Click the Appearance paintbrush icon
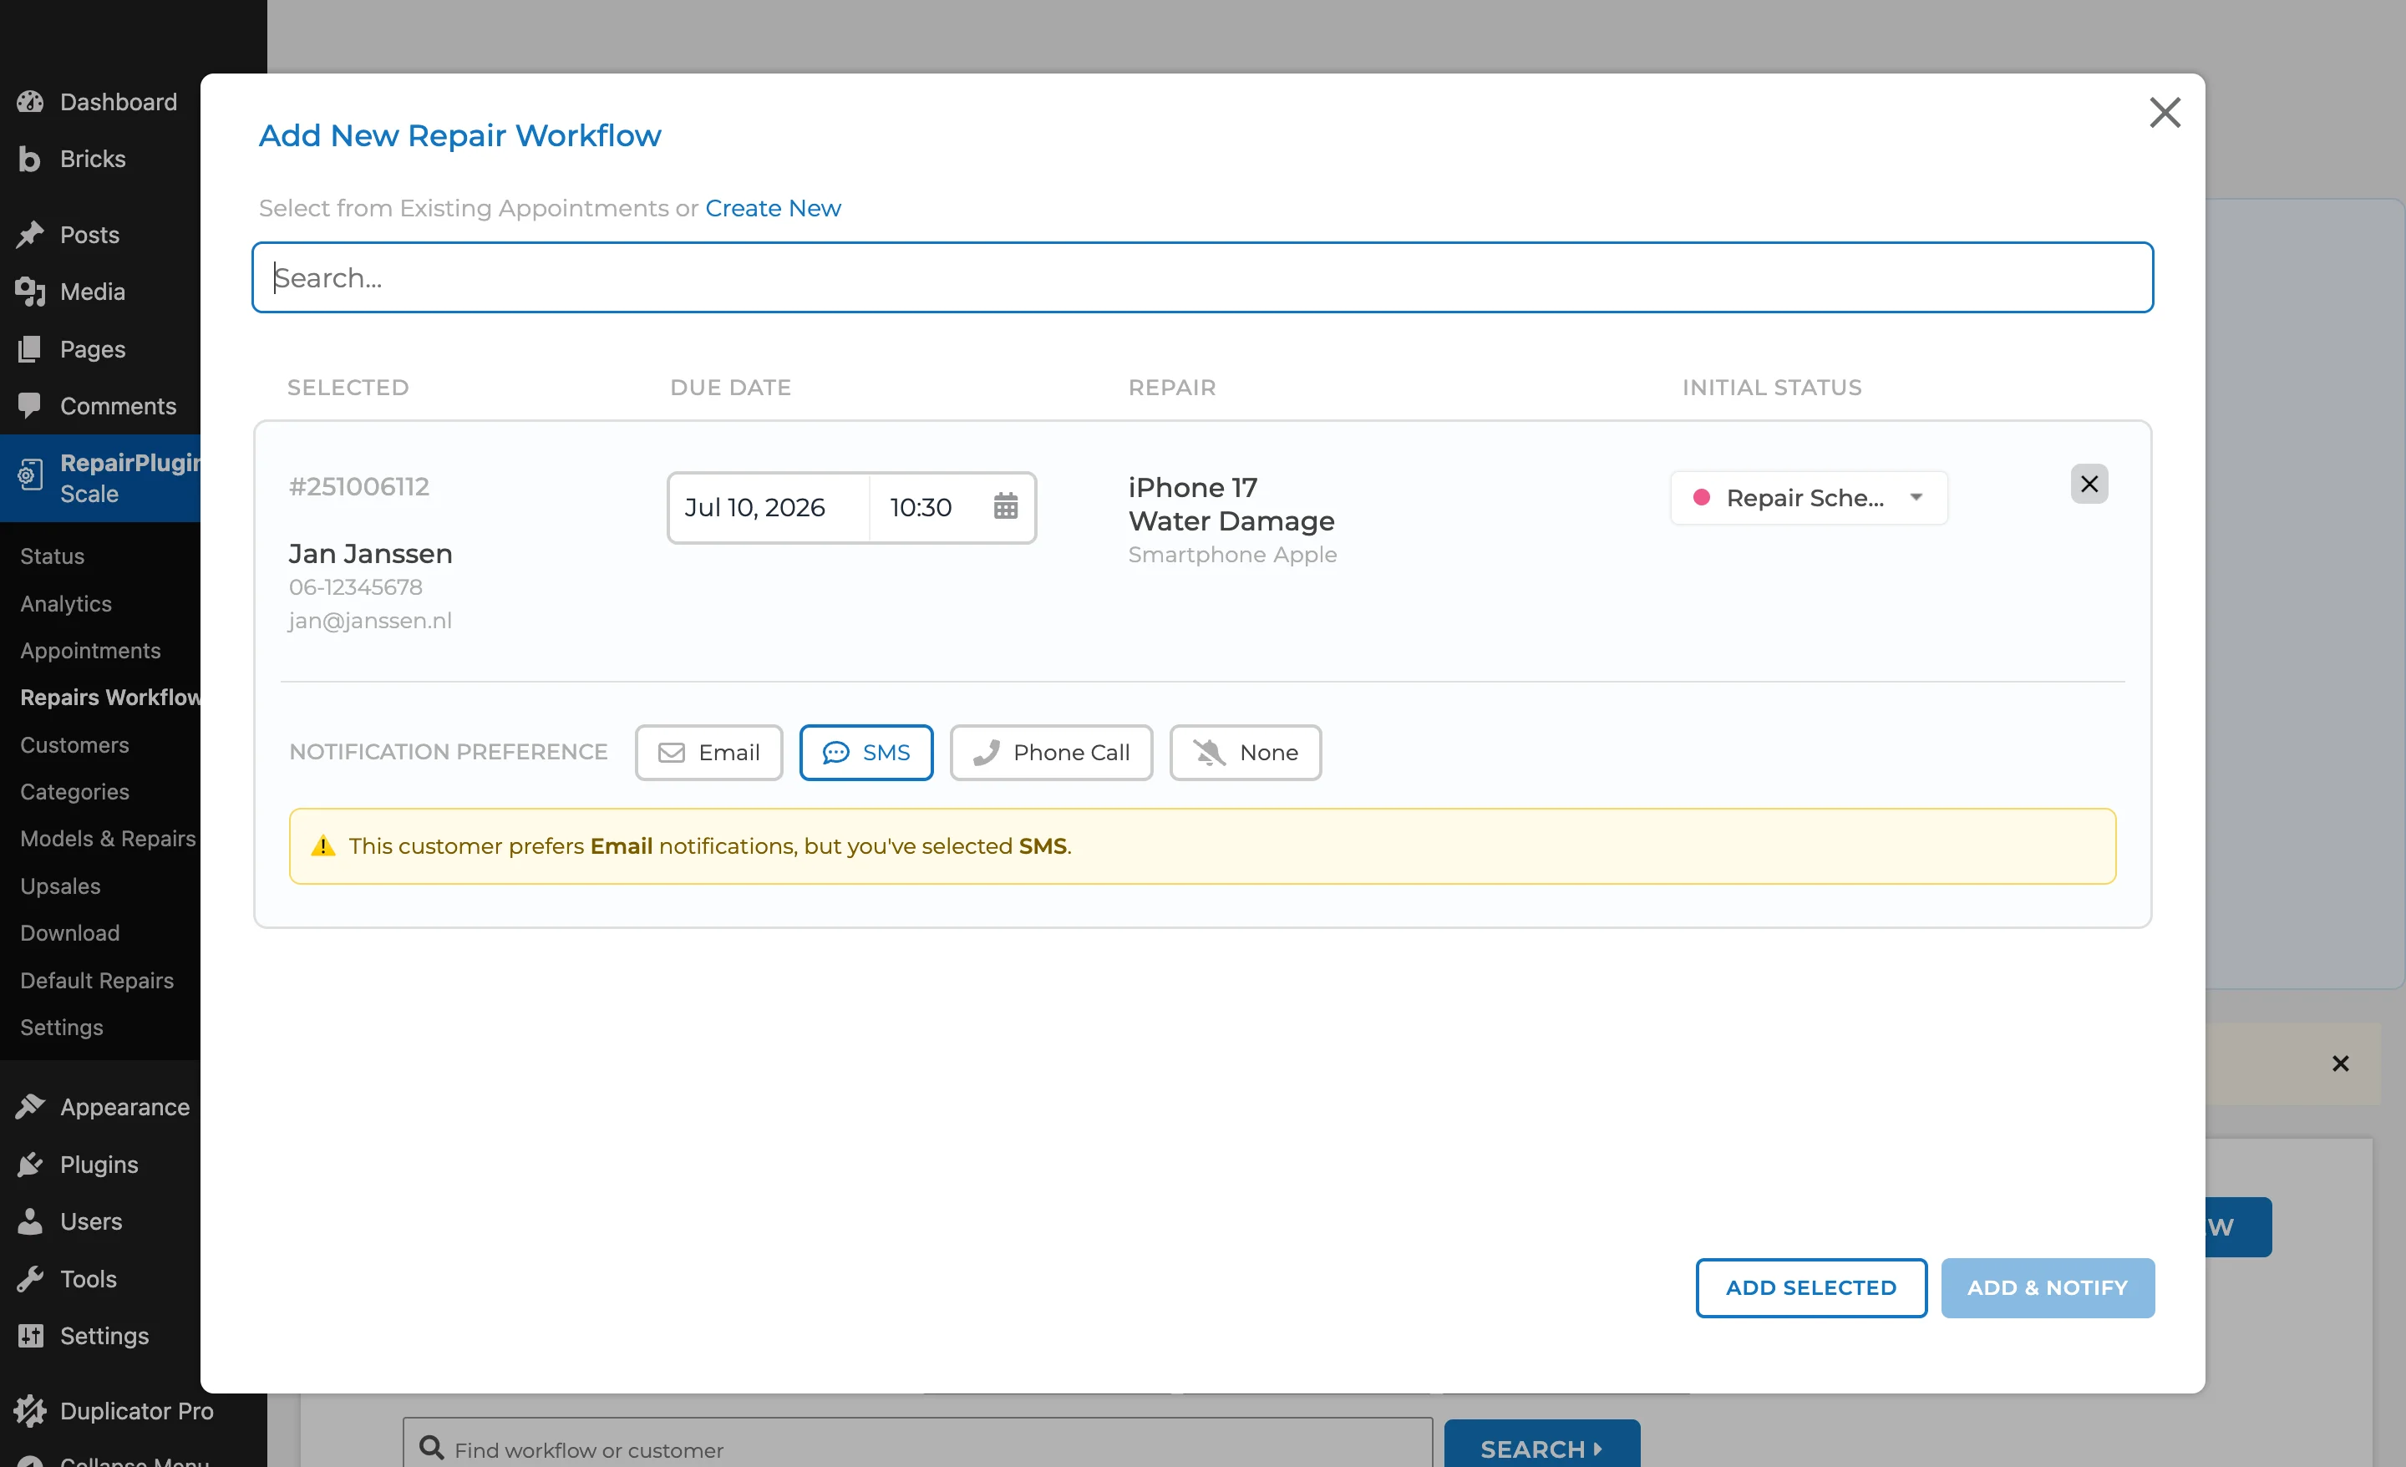 pos(30,1107)
